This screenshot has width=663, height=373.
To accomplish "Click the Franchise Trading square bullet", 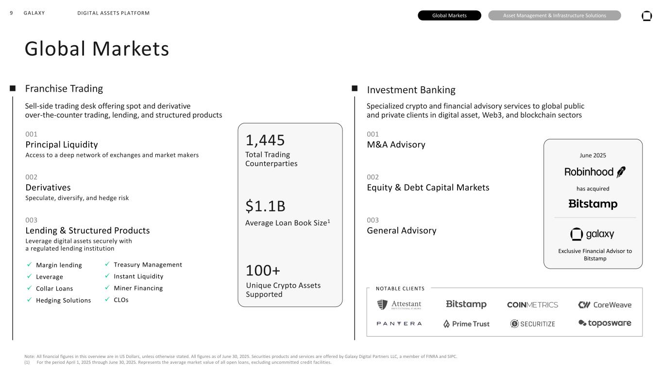I will coord(13,88).
